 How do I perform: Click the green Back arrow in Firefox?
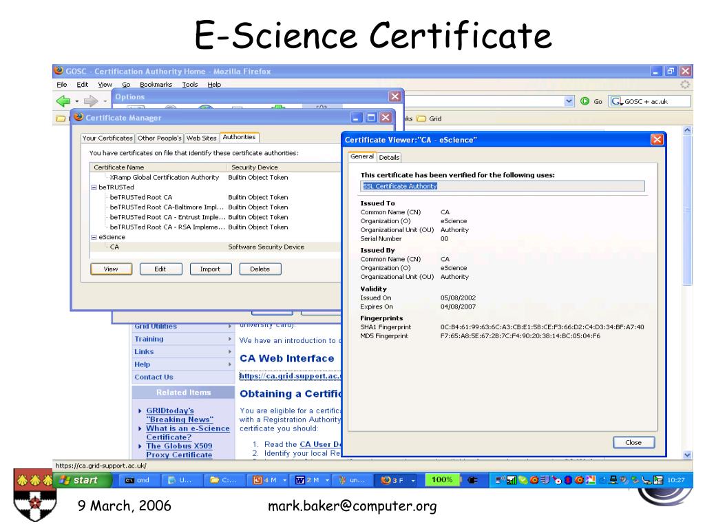coord(63,101)
